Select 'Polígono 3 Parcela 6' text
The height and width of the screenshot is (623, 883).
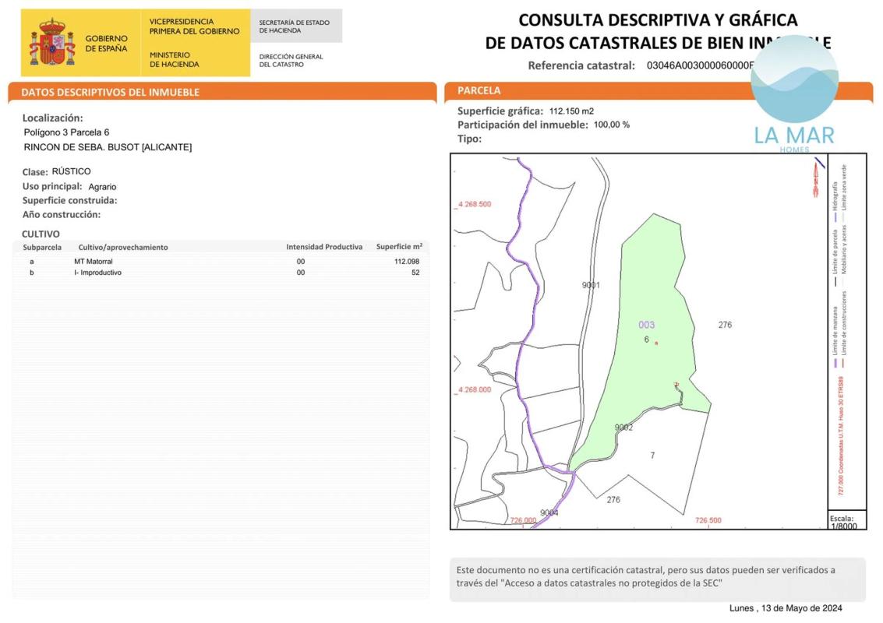tap(66, 132)
